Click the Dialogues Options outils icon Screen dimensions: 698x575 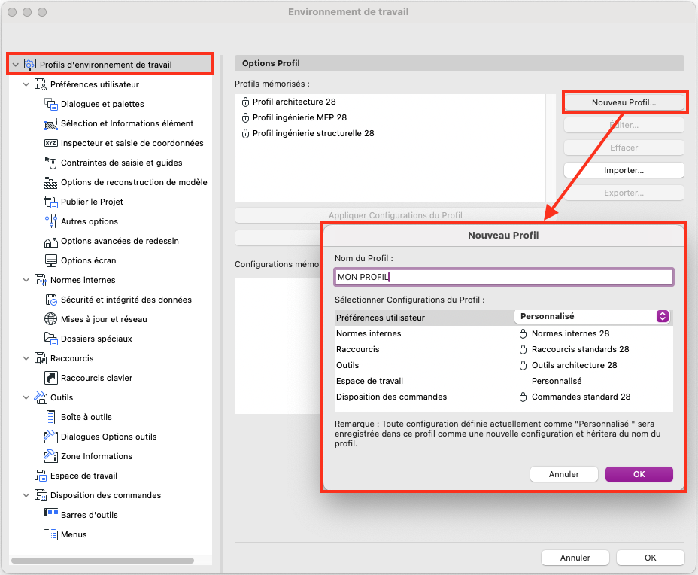[50, 437]
